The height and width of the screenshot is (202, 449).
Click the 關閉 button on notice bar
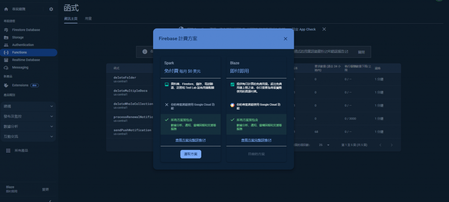point(361,52)
